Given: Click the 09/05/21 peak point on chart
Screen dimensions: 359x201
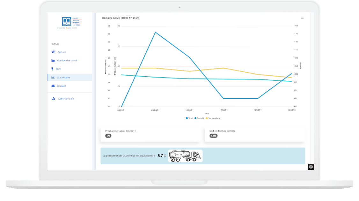Looking at the screenshot, I should pyautogui.click(x=155, y=32).
